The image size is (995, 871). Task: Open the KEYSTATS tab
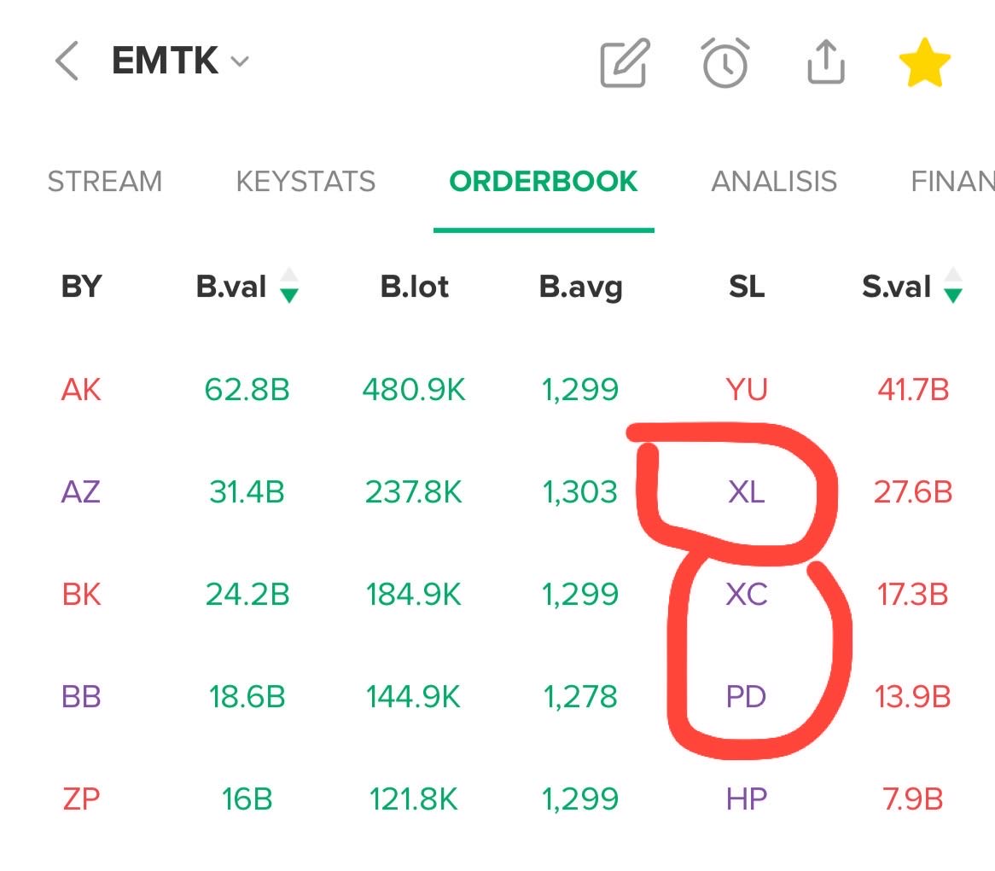point(305,182)
